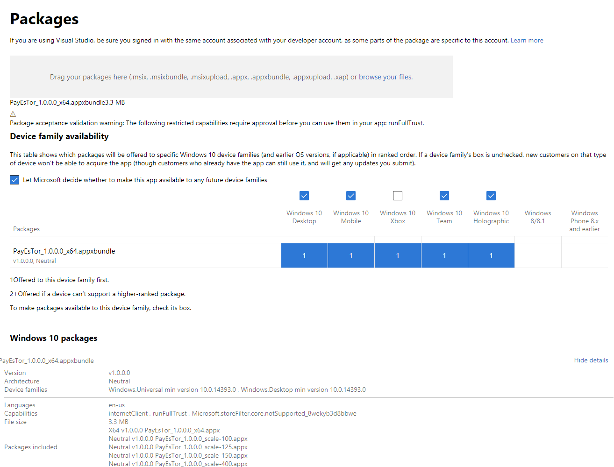Viewport: 614px width, 467px height.
Task: Uncheck the Windows 10 Holographic checkbox
Action: coord(491,196)
